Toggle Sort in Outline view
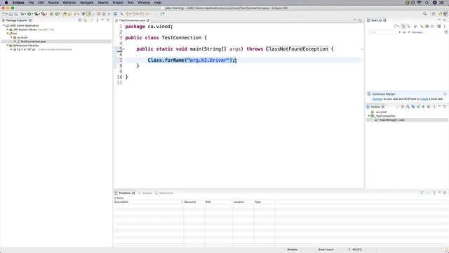This screenshot has width=449, height=253. 408,107
